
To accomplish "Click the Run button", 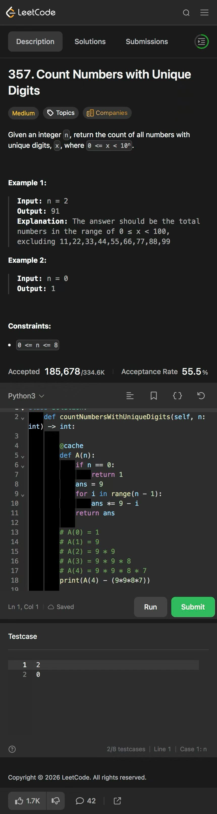I will coord(150,607).
